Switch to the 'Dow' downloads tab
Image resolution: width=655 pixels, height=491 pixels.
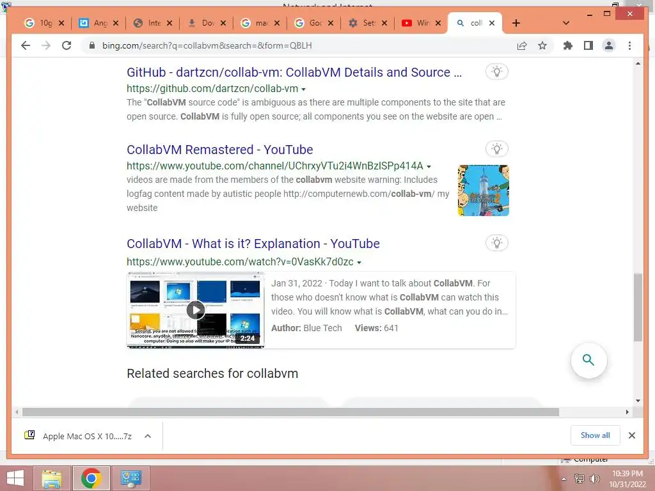(203, 23)
